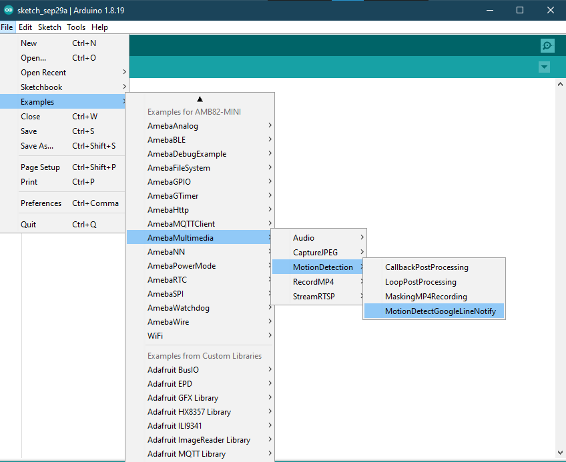Image resolution: width=566 pixels, height=462 pixels.
Task: Open the Adafruit ILI9341 examples
Action: coord(200,425)
